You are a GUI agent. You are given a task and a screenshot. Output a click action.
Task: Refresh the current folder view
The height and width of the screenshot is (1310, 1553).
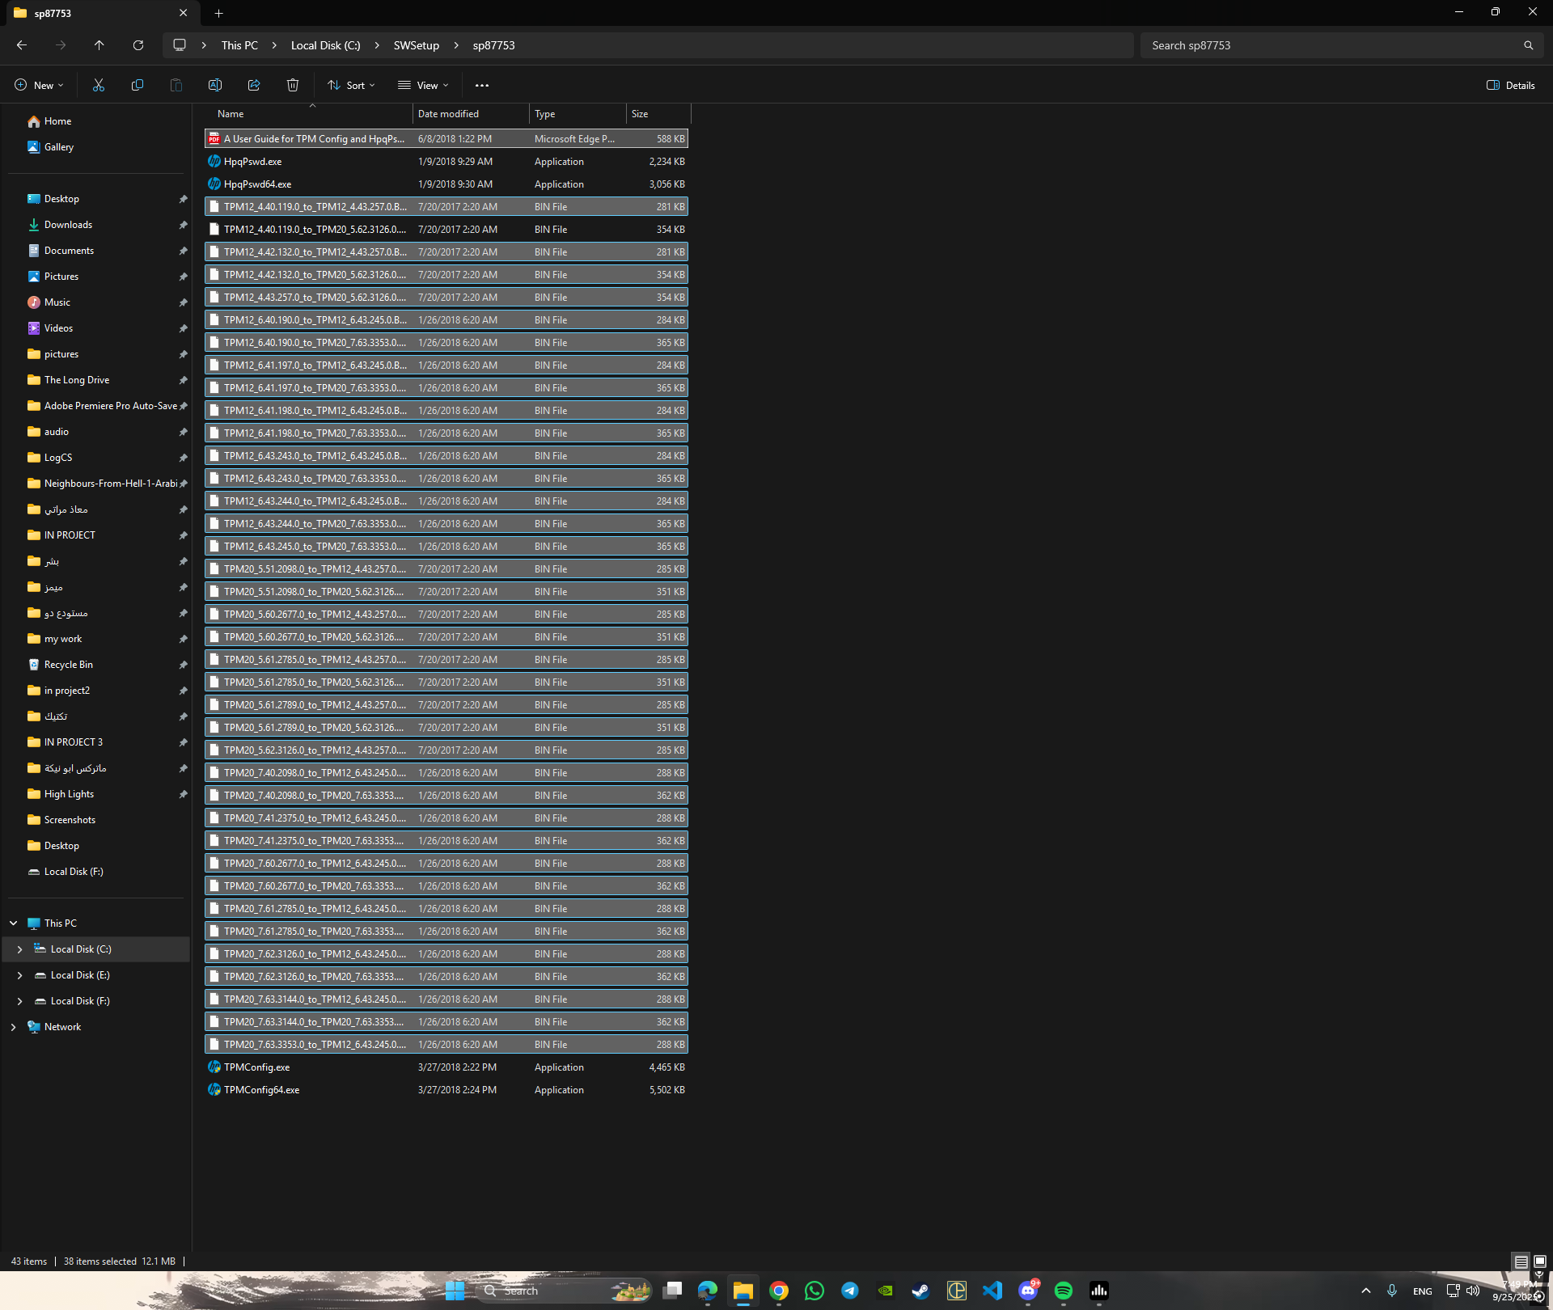click(x=138, y=45)
